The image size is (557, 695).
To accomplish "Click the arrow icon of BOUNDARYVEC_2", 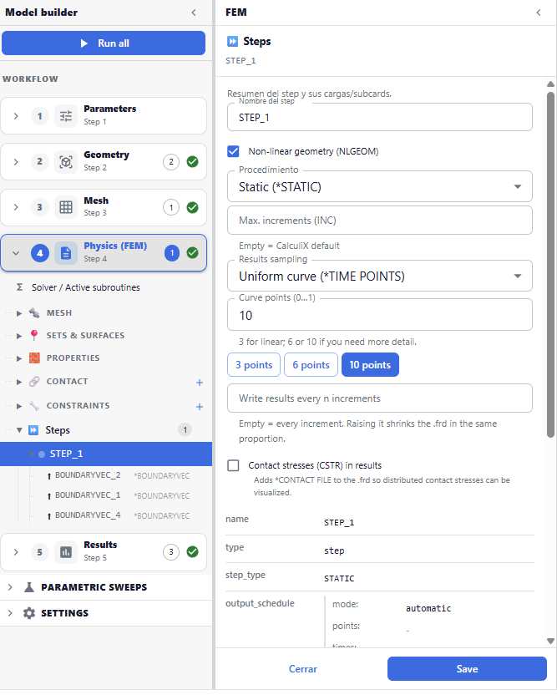I will (49, 476).
